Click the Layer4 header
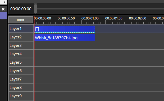164x101 pixels. pyautogui.click(x=21, y=54)
